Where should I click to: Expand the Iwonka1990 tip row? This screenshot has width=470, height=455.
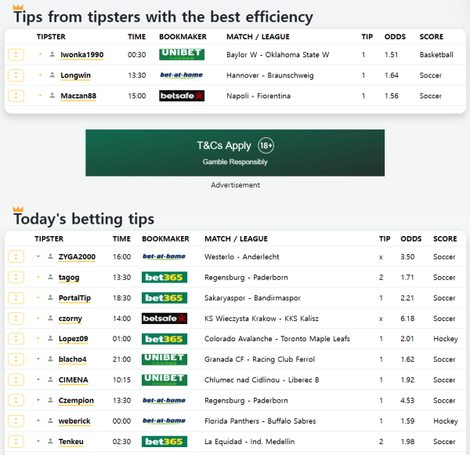(x=16, y=55)
